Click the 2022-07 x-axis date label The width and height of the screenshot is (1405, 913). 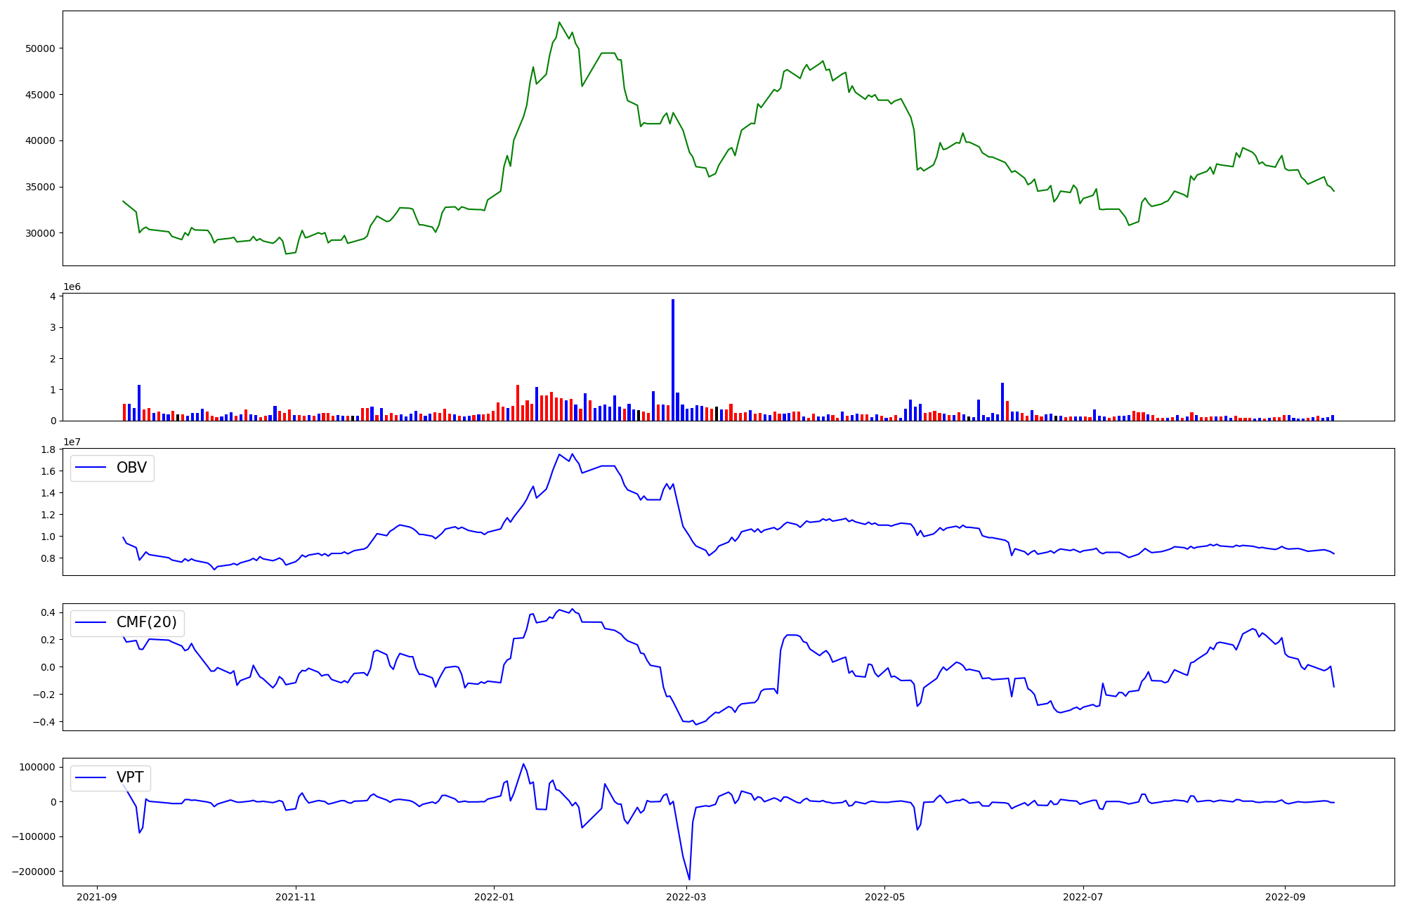pyautogui.click(x=1083, y=897)
